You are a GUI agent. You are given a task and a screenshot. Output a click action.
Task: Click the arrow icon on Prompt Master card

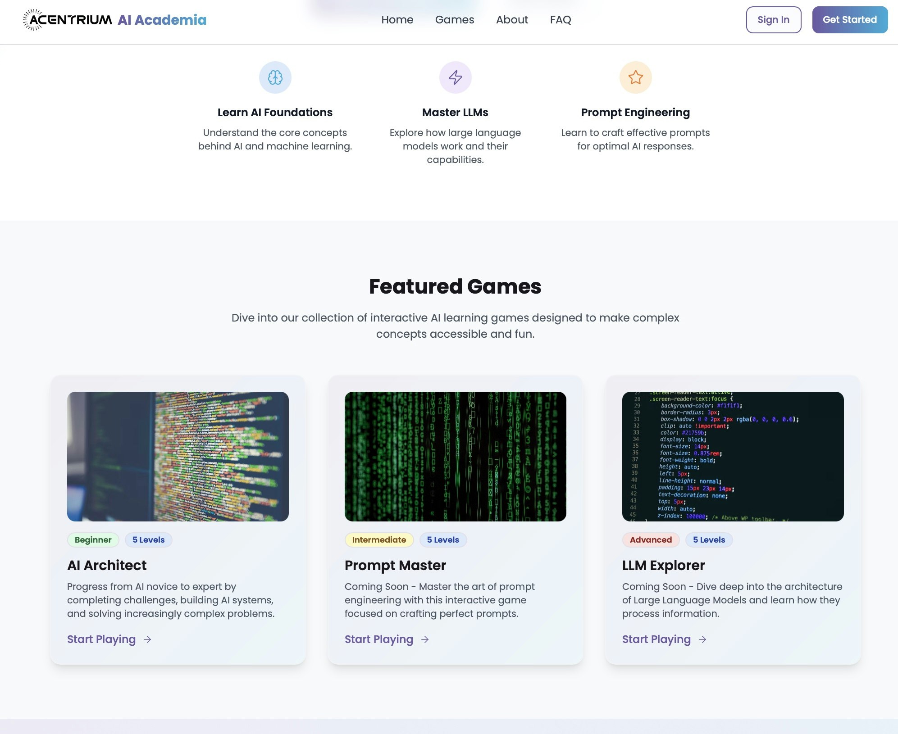pyautogui.click(x=425, y=639)
